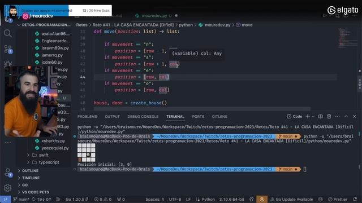Image resolution: width=362 pixels, height=203 pixels.
Task: Open errors and warnings count in status bar
Action: tap(103, 199)
